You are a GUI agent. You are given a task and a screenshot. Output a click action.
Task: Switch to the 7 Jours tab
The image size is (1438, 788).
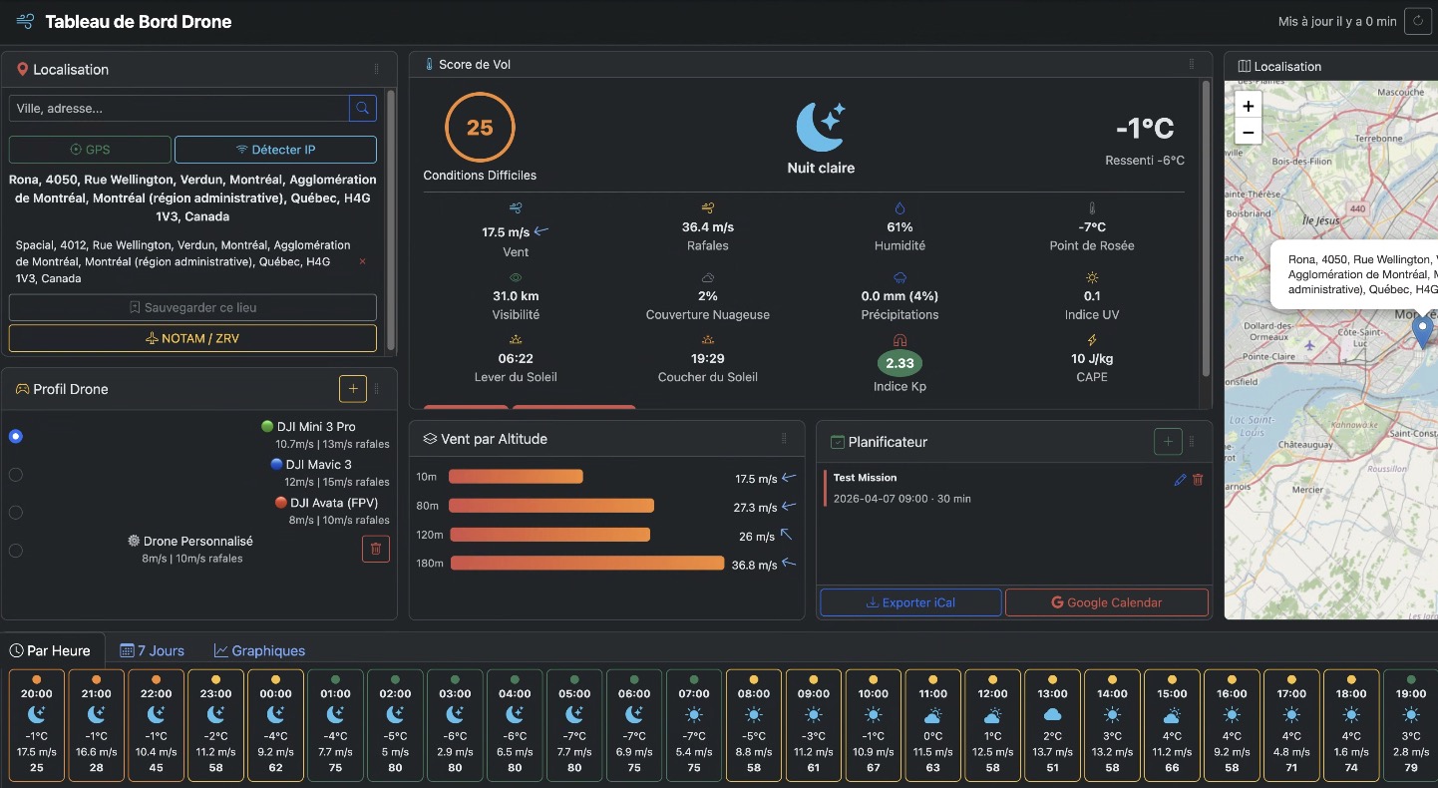coord(152,650)
